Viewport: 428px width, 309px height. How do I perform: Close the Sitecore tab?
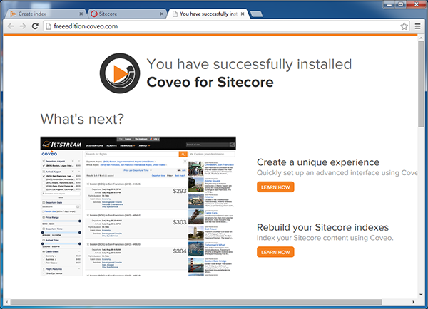coord(162,14)
